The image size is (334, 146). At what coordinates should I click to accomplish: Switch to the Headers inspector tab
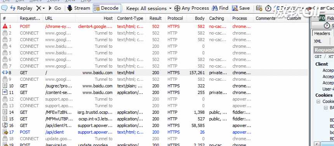pyautogui.click(x=322, y=33)
